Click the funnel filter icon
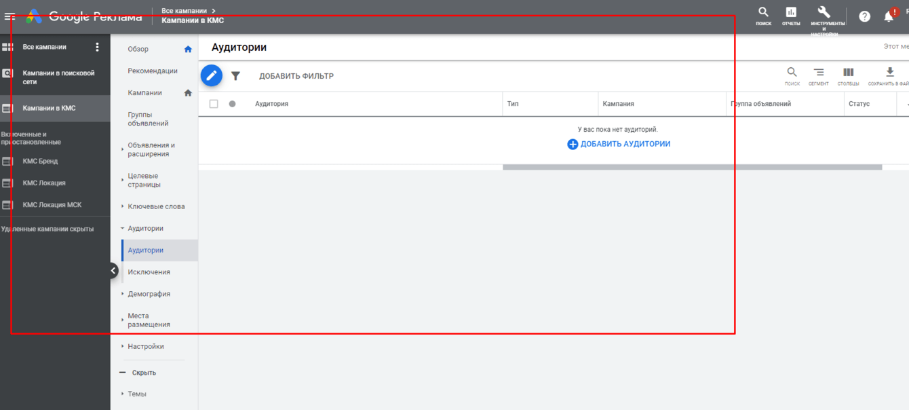The image size is (909, 410). 235,76
